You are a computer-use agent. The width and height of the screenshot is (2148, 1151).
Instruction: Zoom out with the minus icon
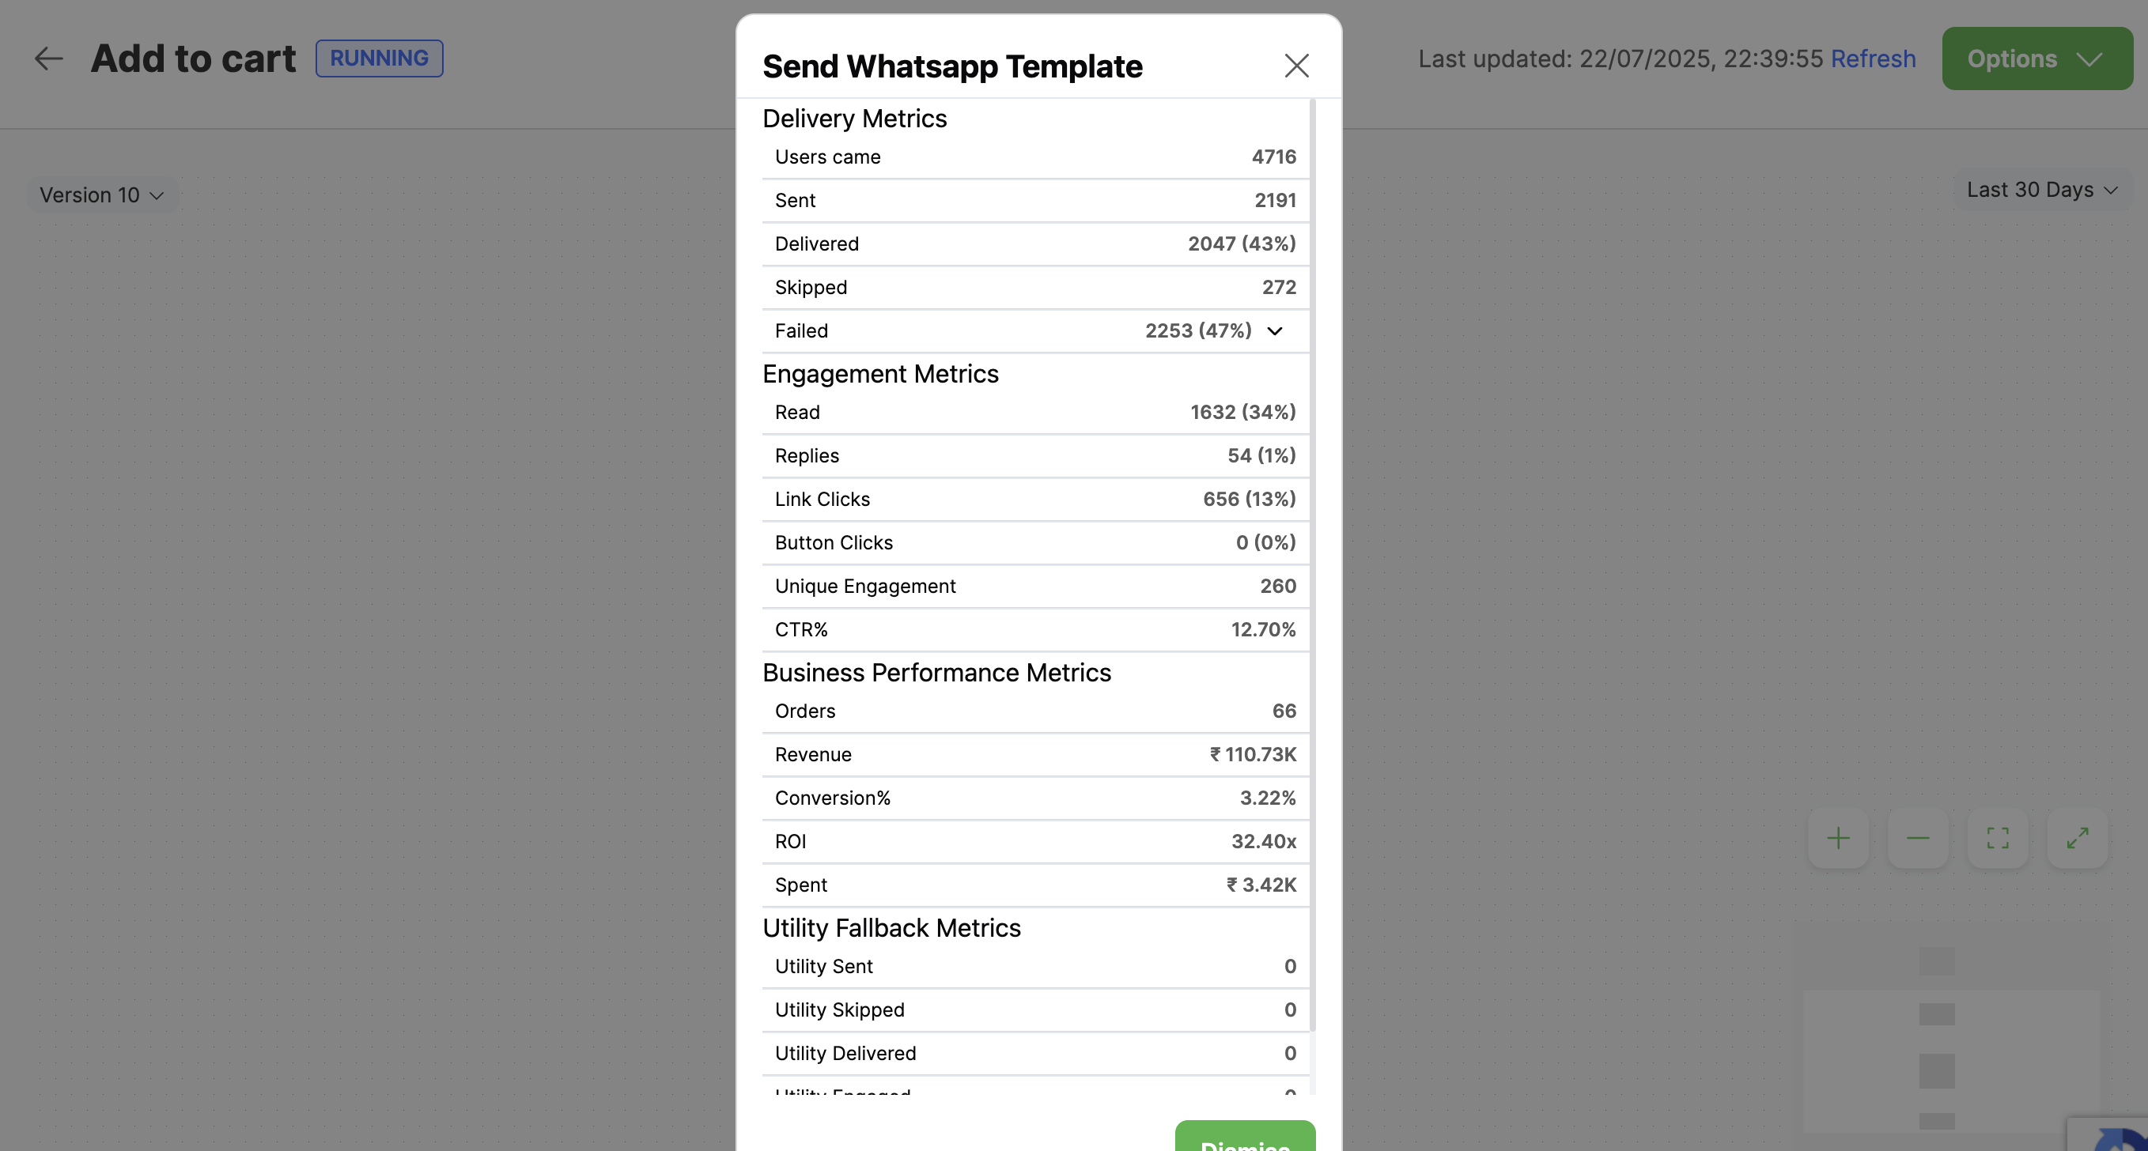1918,838
